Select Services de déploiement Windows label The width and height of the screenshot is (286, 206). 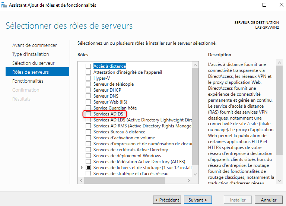coord(127,156)
